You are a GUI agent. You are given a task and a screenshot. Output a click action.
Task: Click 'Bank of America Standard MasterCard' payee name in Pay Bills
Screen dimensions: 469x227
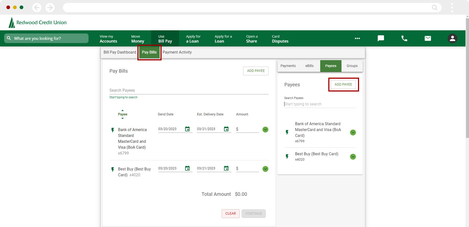coord(132,138)
